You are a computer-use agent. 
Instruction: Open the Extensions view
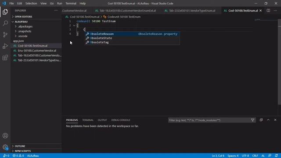5,57
